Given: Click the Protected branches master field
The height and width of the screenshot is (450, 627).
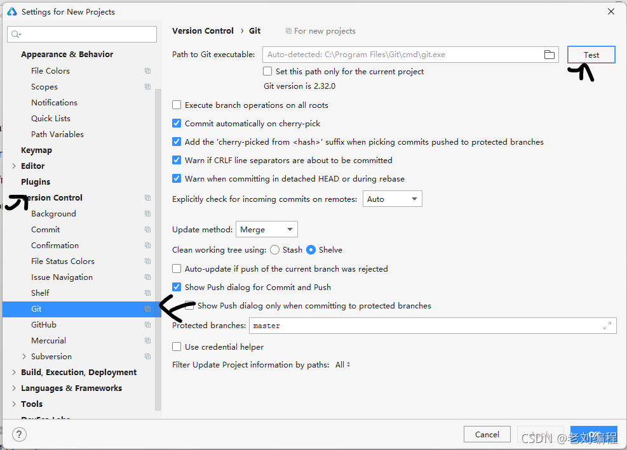Looking at the screenshot, I should pos(433,326).
